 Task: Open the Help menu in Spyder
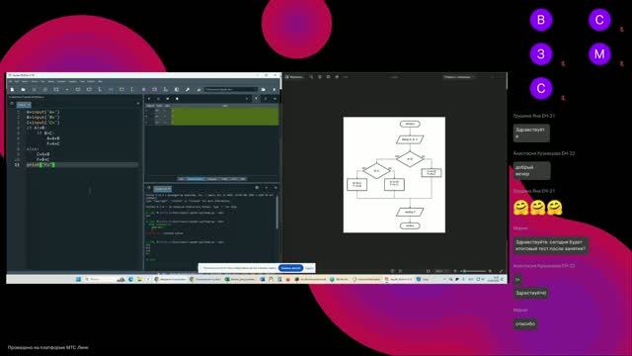tap(100, 81)
